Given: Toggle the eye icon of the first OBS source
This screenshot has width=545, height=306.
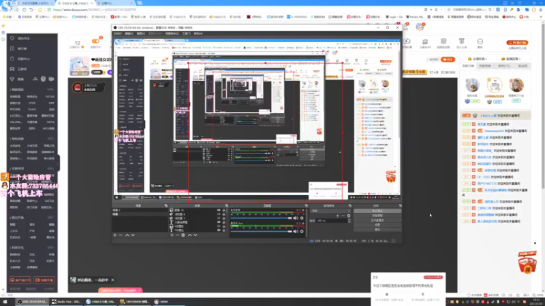Looking at the screenshot, I should coord(219,210).
